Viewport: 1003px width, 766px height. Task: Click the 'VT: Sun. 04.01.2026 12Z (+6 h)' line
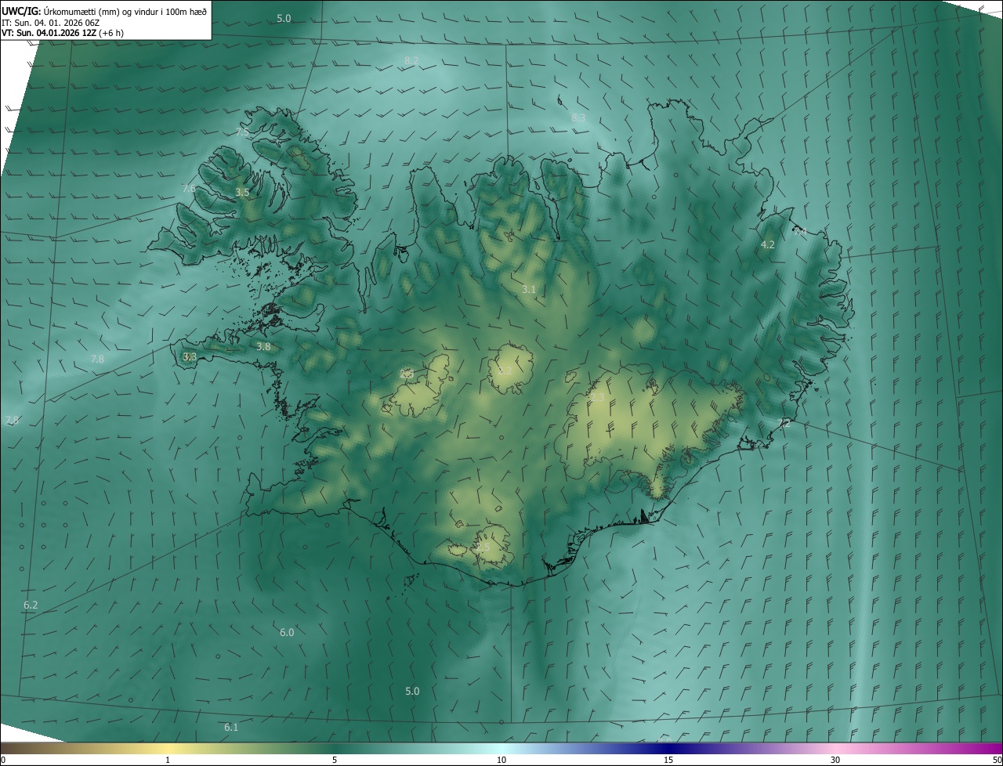[x=62, y=33]
